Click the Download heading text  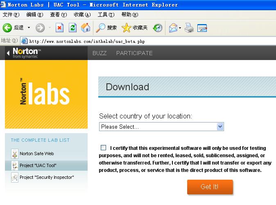click(127, 87)
